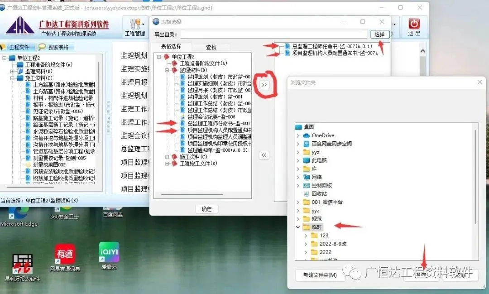Select the 桌面 icon in folder browser
Viewport: 489px width, 294px height.
point(299,127)
